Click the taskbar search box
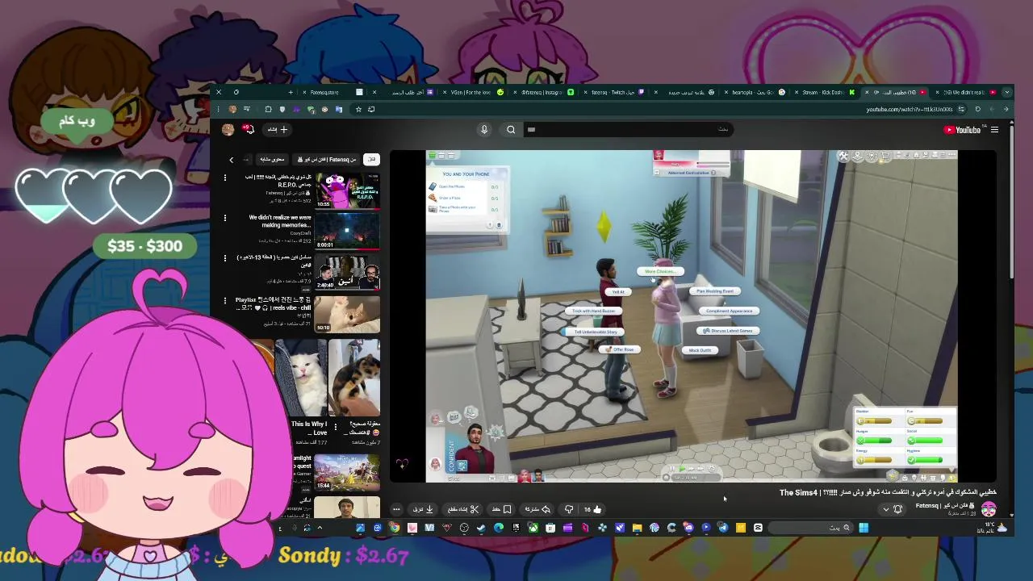The height and width of the screenshot is (581, 1033). click(x=811, y=528)
